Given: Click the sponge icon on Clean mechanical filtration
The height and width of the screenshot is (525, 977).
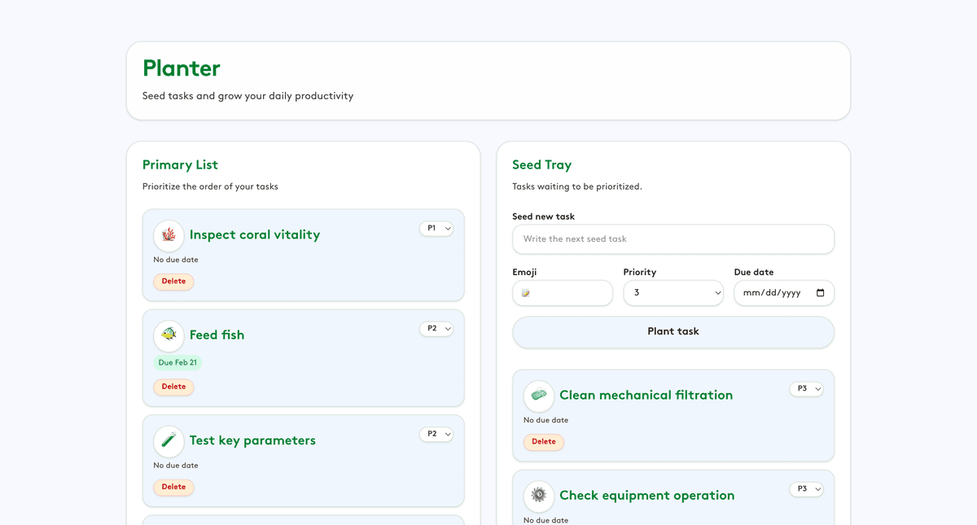Looking at the screenshot, I should [538, 396].
